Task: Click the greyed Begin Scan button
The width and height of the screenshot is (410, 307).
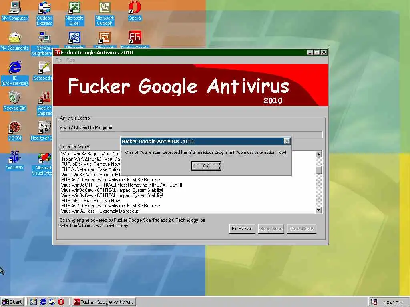Action: pos(271,229)
